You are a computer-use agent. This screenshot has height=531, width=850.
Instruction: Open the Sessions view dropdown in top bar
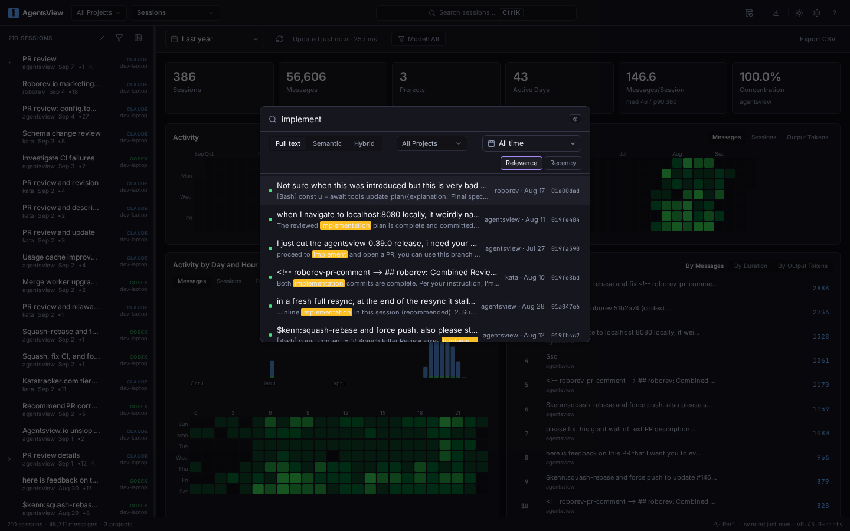pyautogui.click(x=175, y=13)
